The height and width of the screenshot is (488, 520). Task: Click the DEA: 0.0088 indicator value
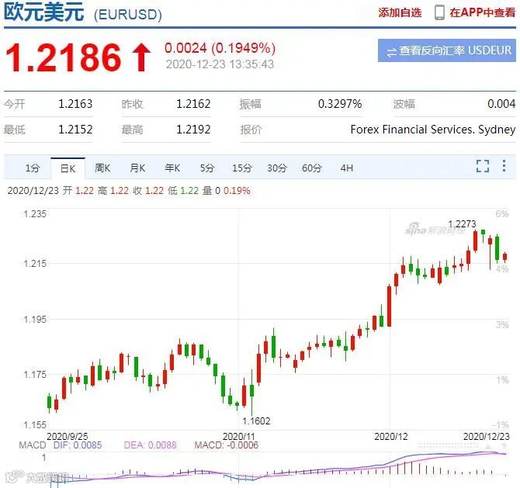click(150, 445)
